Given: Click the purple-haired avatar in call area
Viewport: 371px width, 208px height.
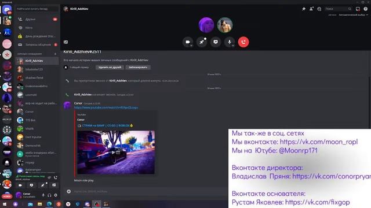Looking at the screenshot, I should click(206, 25).
